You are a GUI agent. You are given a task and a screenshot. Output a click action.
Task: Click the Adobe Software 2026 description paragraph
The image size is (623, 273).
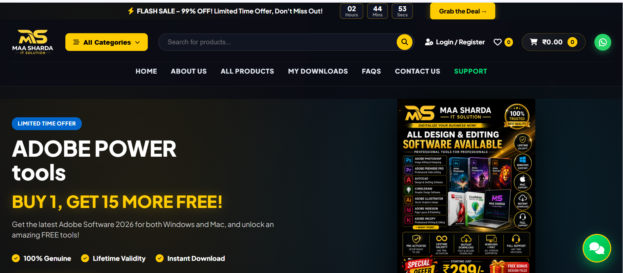143,230
